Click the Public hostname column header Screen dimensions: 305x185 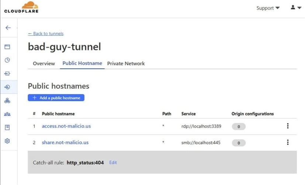click(58, 114)
